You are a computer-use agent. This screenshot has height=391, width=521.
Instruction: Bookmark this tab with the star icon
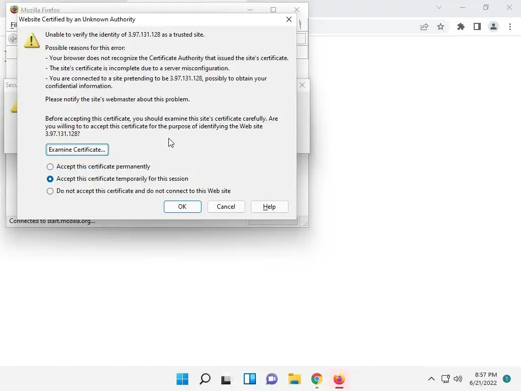click(x=441, y=27)
